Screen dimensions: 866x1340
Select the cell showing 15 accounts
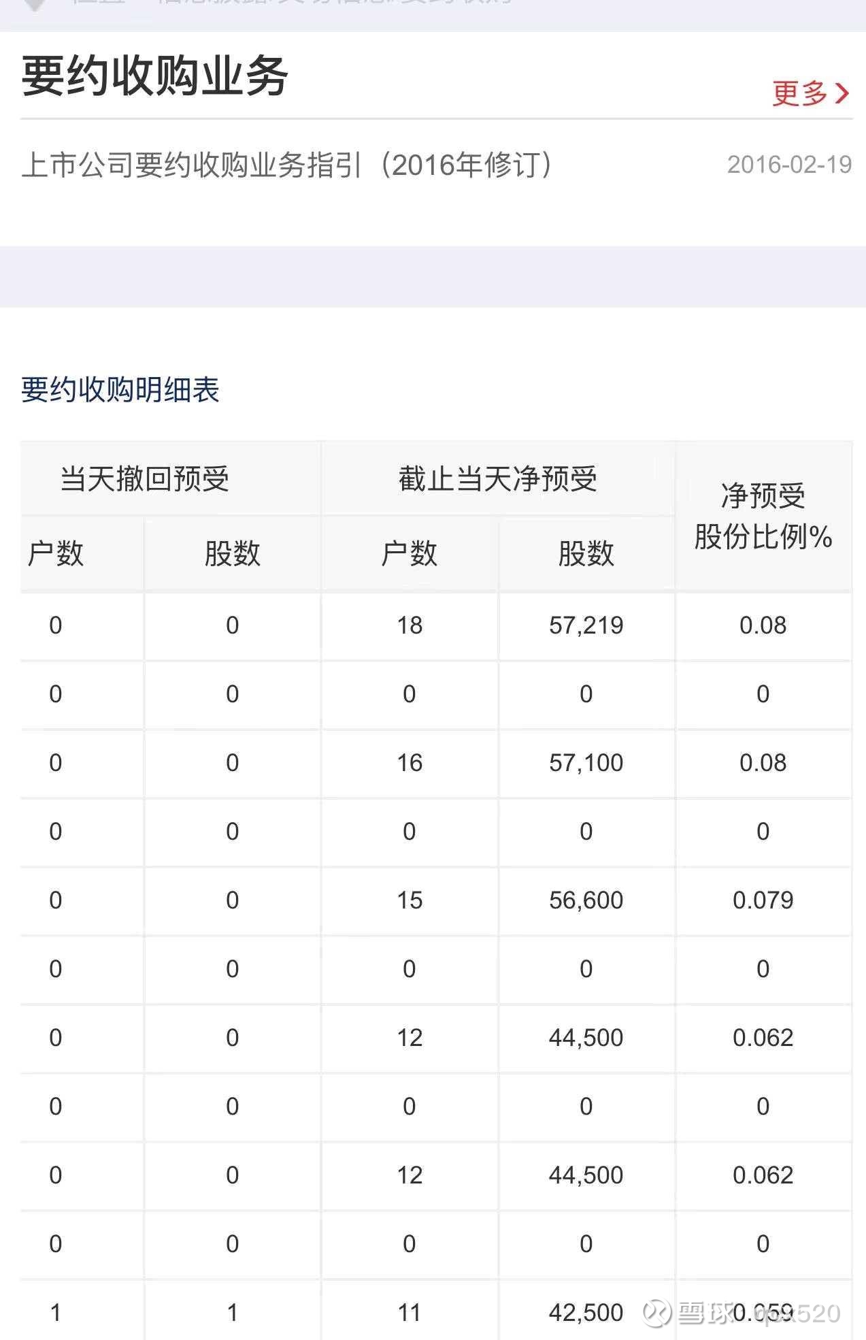tap(410, 900)
